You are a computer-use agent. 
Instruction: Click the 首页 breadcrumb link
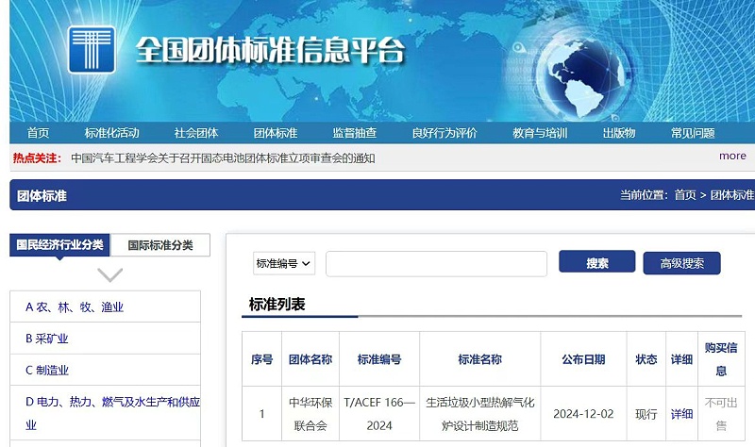point(684,195)
